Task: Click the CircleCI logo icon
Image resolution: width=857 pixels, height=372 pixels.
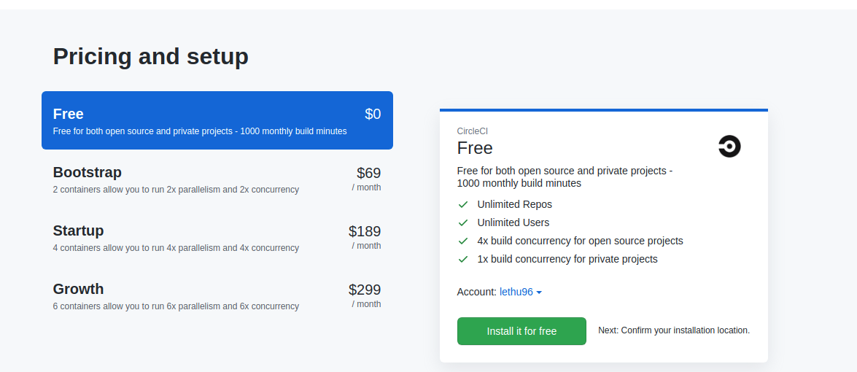Action: [x=729, y=147]
